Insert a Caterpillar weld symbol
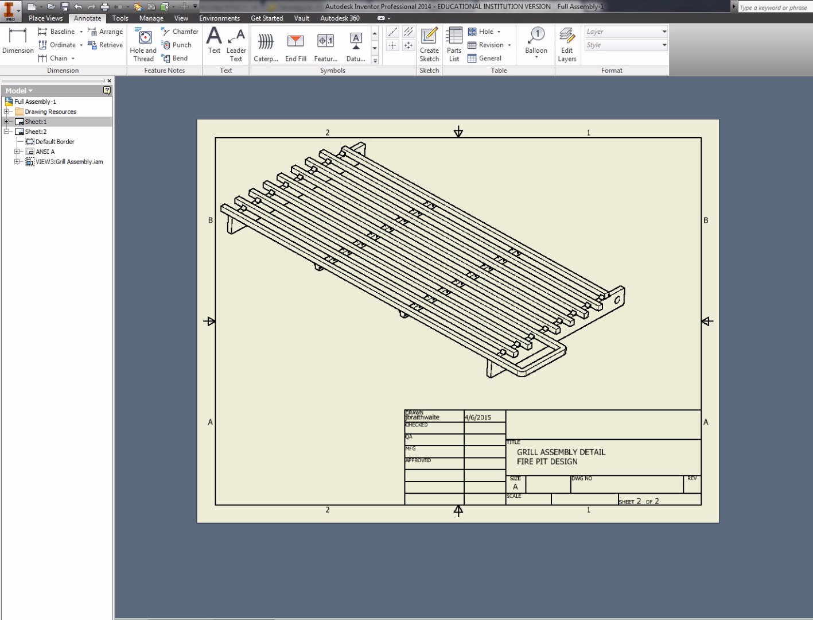 click(x=266, y=47)
